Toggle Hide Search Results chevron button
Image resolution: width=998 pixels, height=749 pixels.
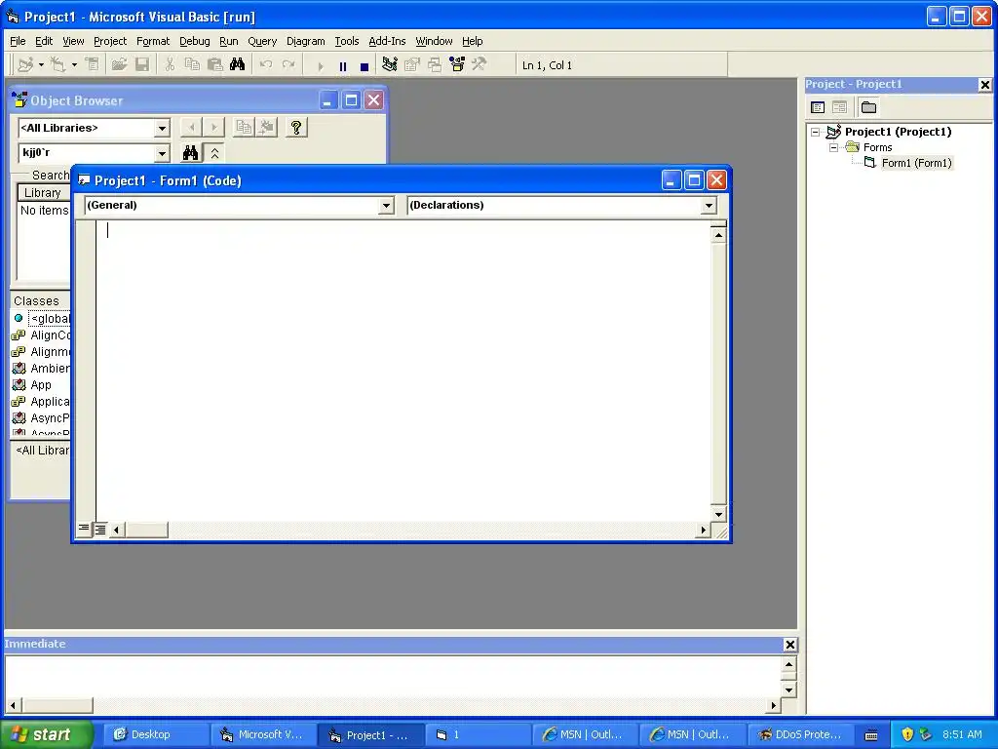click(x=215, y=153)
